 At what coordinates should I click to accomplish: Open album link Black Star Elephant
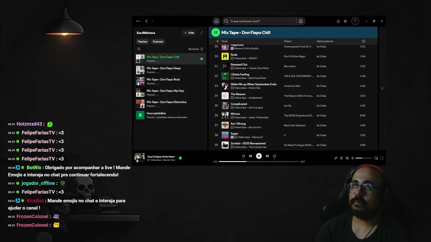click(295, 125)
